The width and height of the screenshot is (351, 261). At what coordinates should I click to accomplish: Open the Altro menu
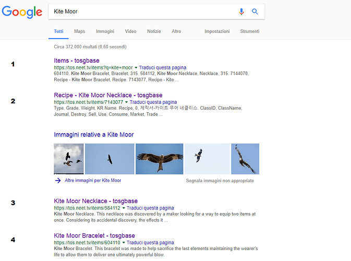point(176,31)
